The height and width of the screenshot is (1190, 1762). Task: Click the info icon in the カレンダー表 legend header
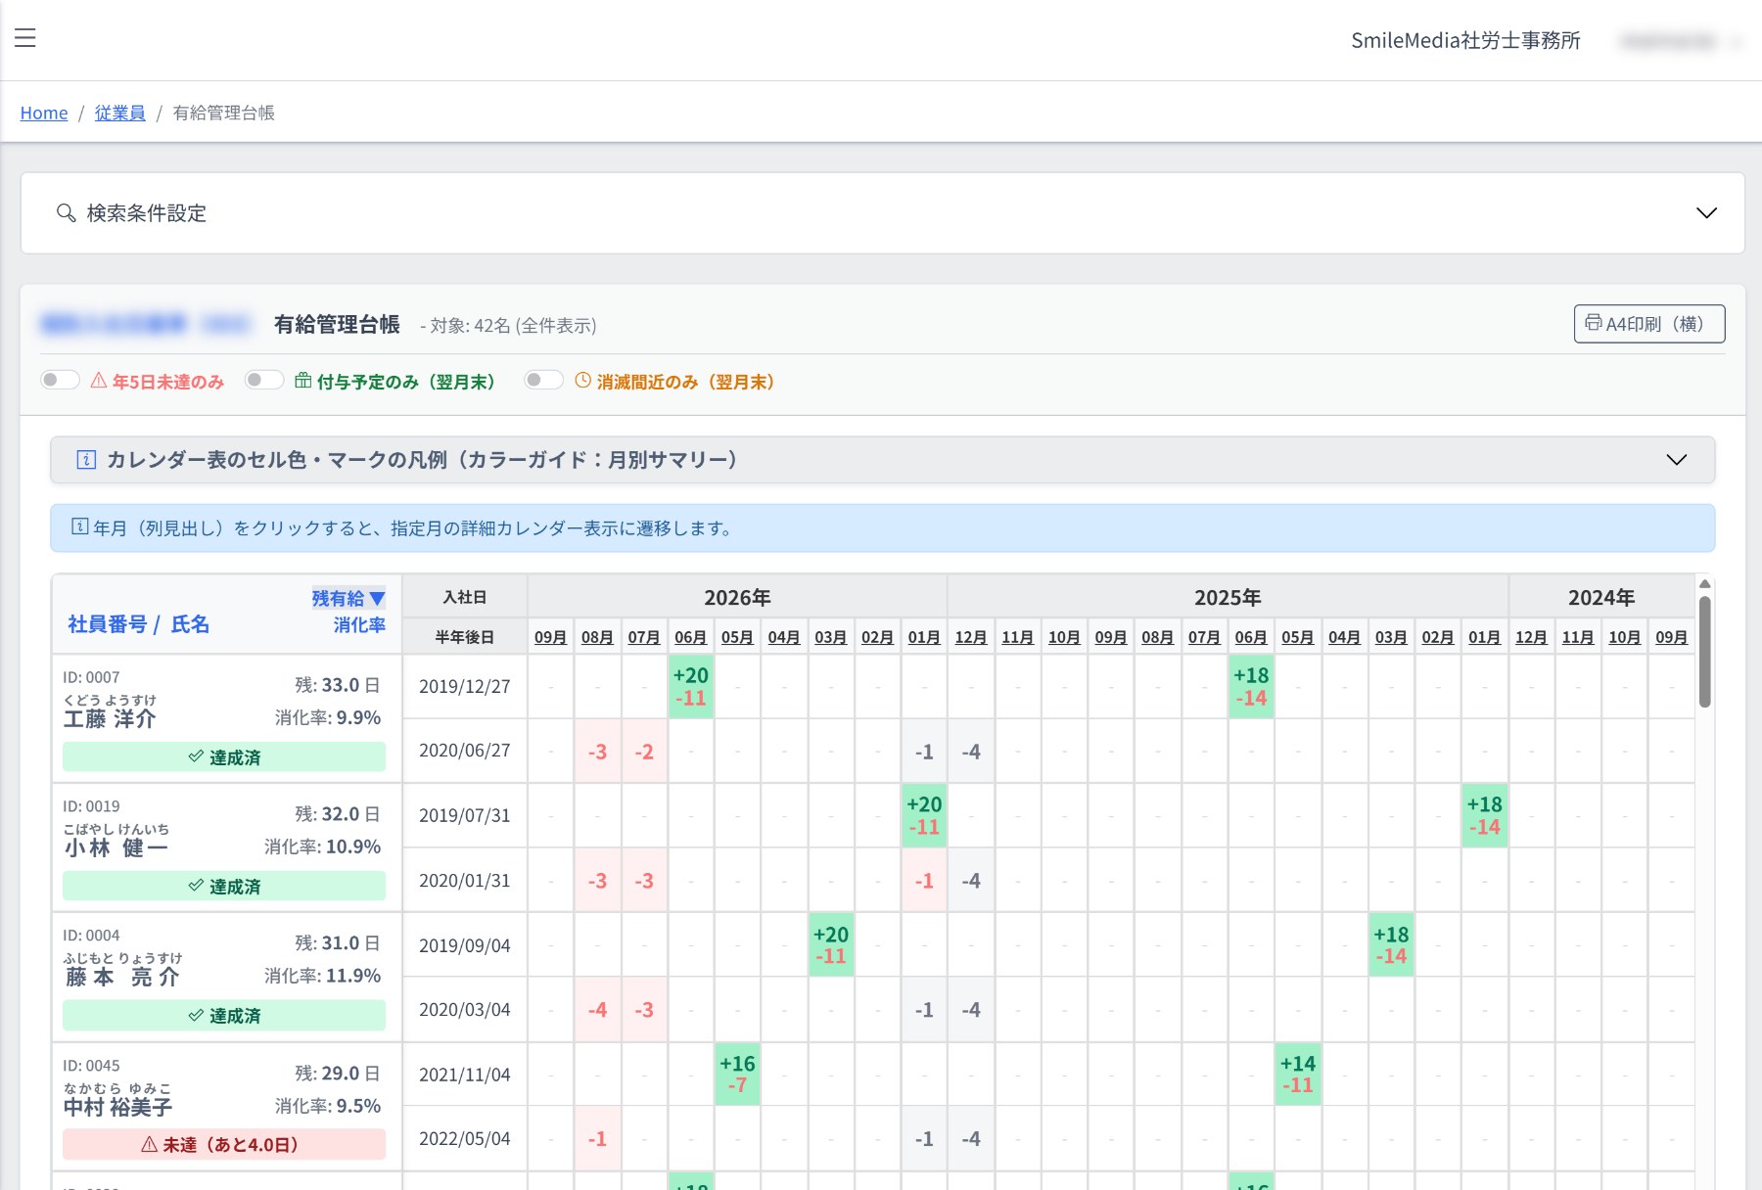point(86,459)
